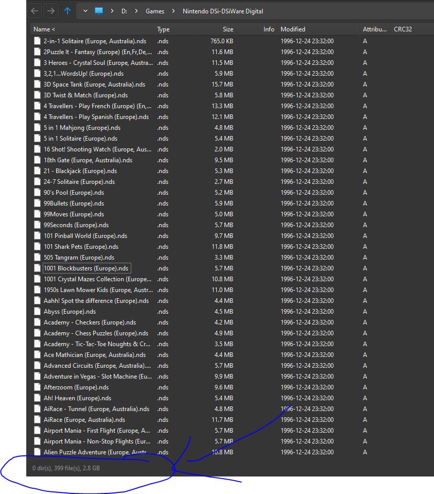The height and width of the screenshot is (494, 434).
Task: Sort by the Modified column header
Action: (x=318, y=29)
